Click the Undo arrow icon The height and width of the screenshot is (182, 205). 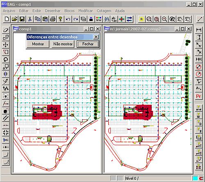coord(68,19)
